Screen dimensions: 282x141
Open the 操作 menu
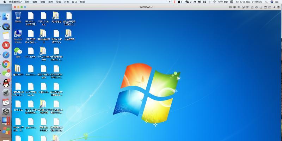click(x=51, y=2)
